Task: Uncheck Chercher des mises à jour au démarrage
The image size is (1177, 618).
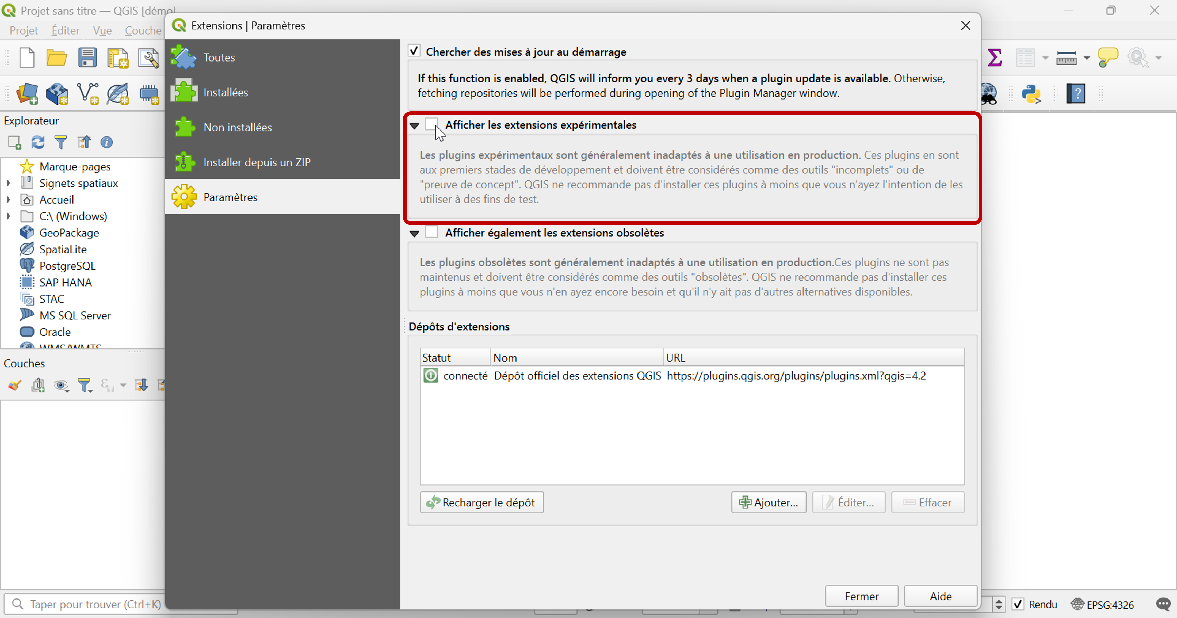Action: (x=414, y=51)
